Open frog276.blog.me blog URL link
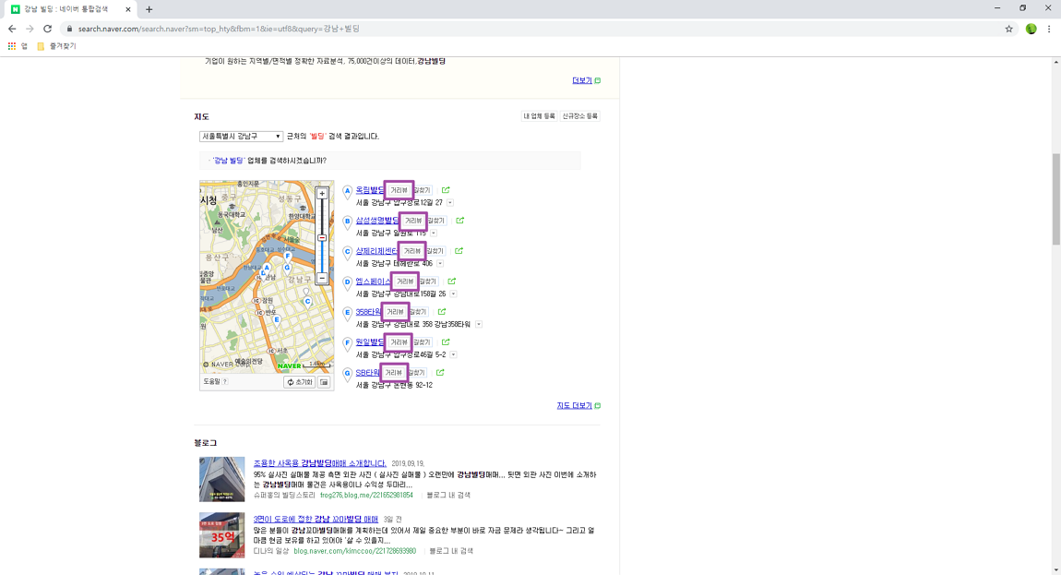Viewport: 1061px width, 575px height. [x=366, y=495]
